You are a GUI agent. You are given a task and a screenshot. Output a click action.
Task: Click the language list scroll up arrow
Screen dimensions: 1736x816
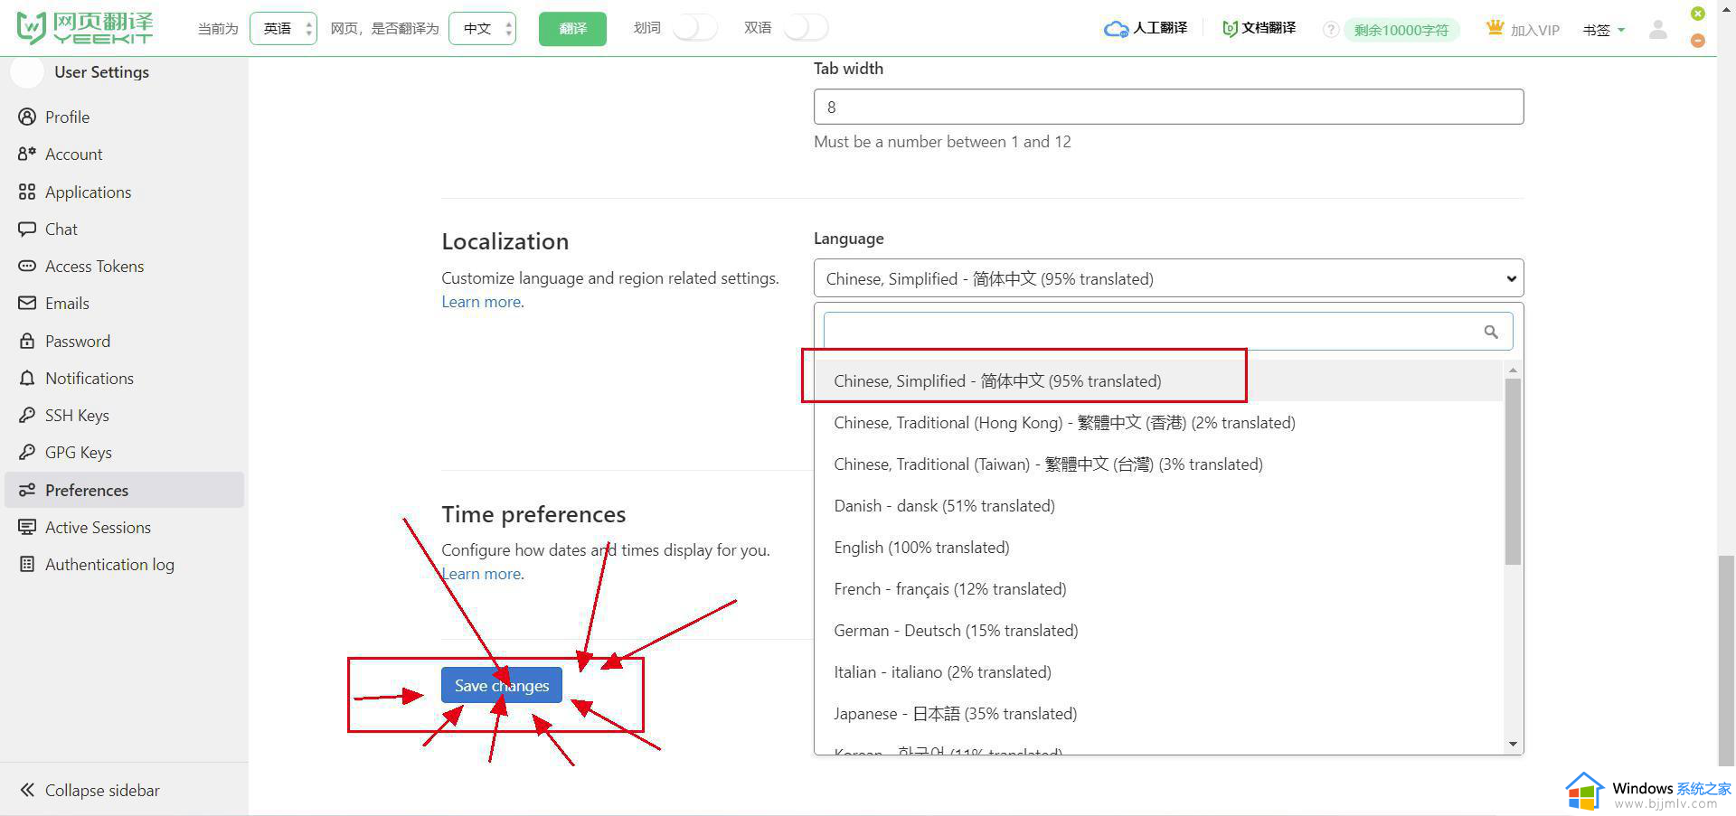click(x=1513, y=370)
